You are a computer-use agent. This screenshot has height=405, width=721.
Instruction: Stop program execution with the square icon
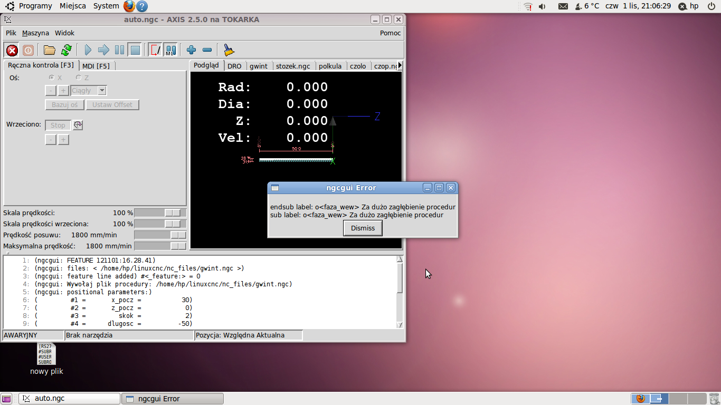tap(135, 50)
